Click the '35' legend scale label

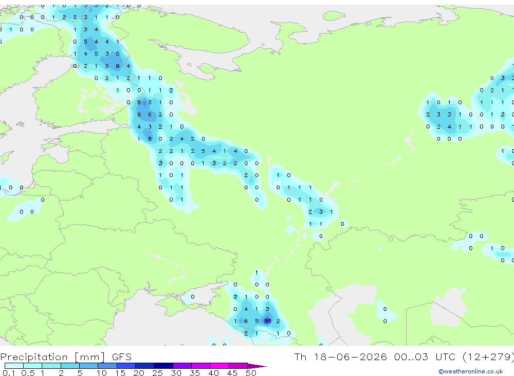[x=195, y=373]
